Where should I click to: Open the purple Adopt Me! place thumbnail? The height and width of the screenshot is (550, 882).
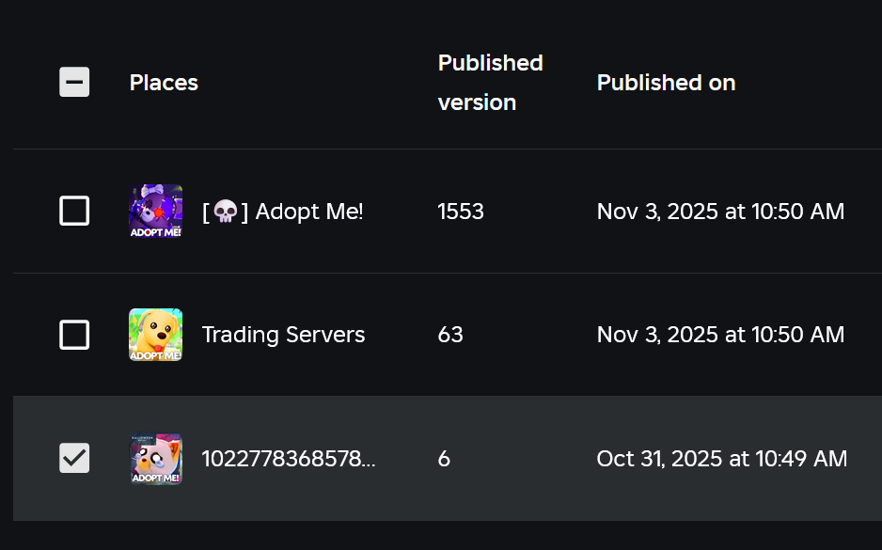[156, 211]
